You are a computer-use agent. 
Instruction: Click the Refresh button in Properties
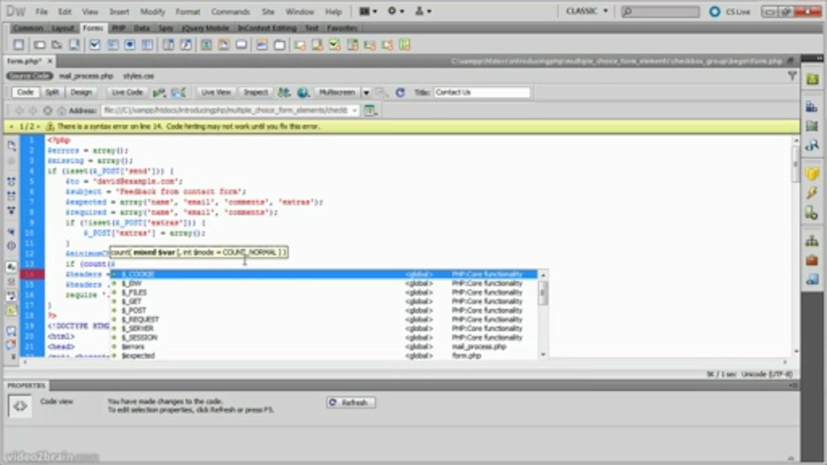click(x=351, y=402)
